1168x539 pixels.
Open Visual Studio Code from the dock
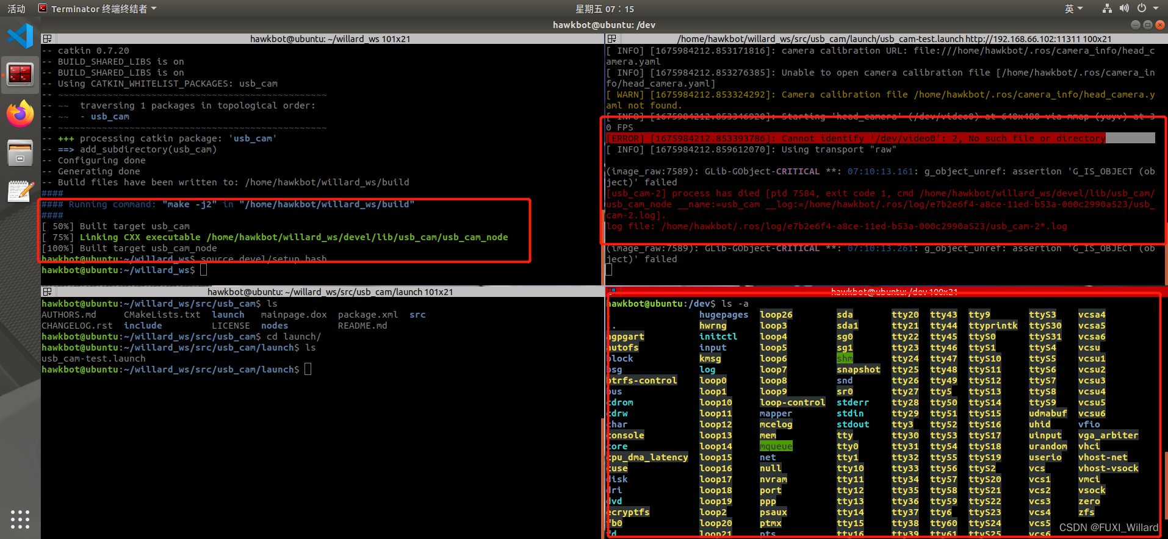pos(20,35)
